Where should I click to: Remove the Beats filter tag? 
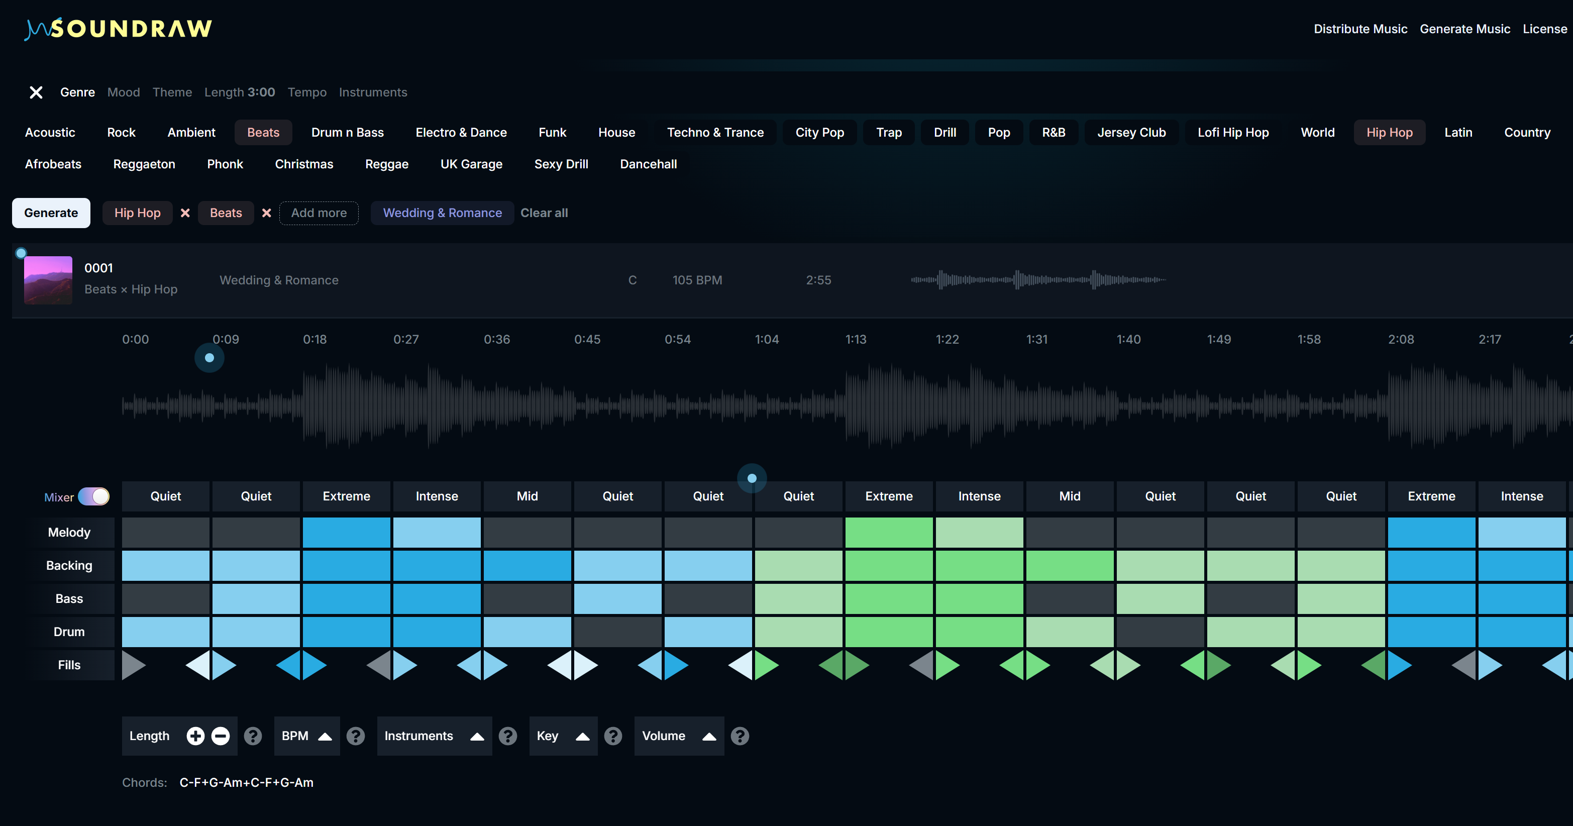point(266,213)
